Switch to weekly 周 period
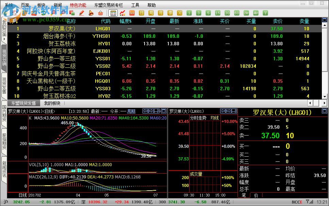 coord(151,13)
